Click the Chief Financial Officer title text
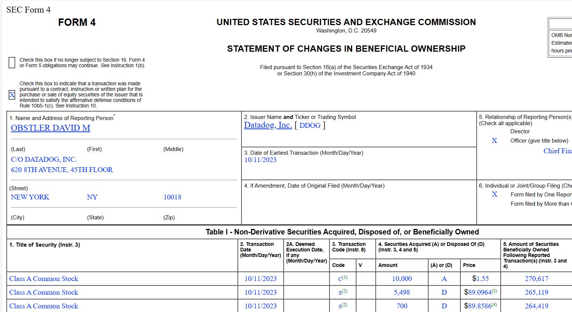This screenshot has height=312, width=572. coord(558,151)
